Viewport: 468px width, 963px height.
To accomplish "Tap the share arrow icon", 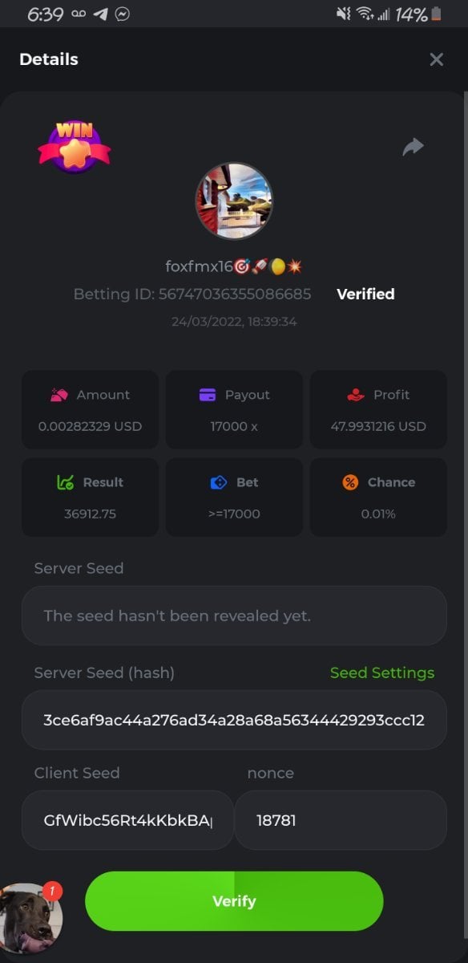I will [413, 147].
